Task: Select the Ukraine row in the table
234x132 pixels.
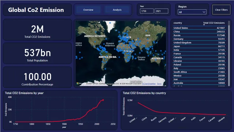Action: pos(199,61)
